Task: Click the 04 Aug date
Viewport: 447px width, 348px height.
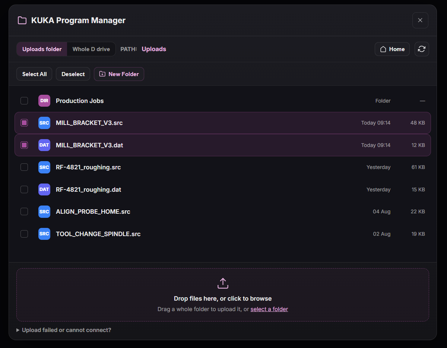Action: 382,211
